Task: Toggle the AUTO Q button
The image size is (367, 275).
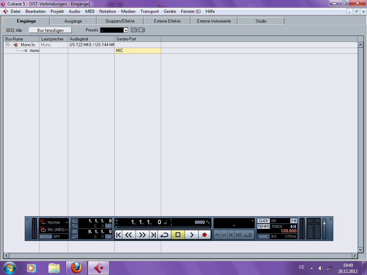Action: tap(46, 236)
